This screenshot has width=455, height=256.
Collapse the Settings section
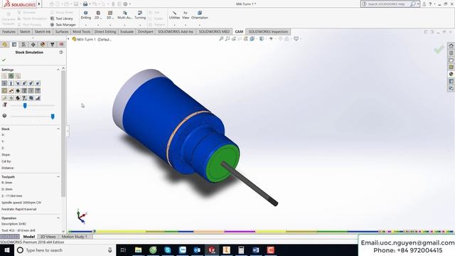[x=58, y=70]
